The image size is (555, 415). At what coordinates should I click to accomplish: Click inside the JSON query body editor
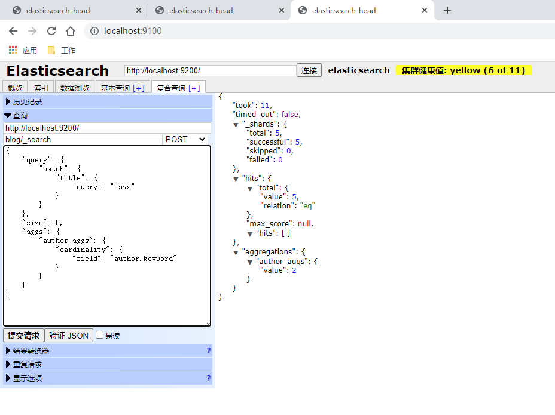click(107, 236)
